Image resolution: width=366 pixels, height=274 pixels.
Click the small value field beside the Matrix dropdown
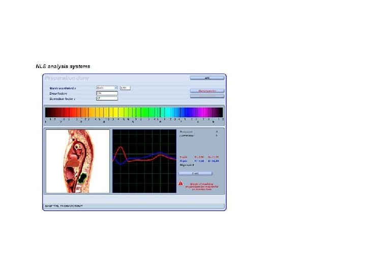(x=125, y=88)
